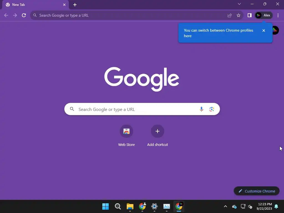This screenshot has height=213, width=284.
Task: Go back to the previous page
Action: click(x=6, y=15)
